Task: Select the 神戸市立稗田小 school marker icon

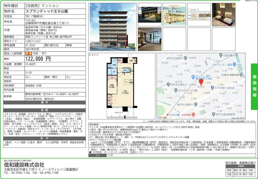Action: point(196,104)
